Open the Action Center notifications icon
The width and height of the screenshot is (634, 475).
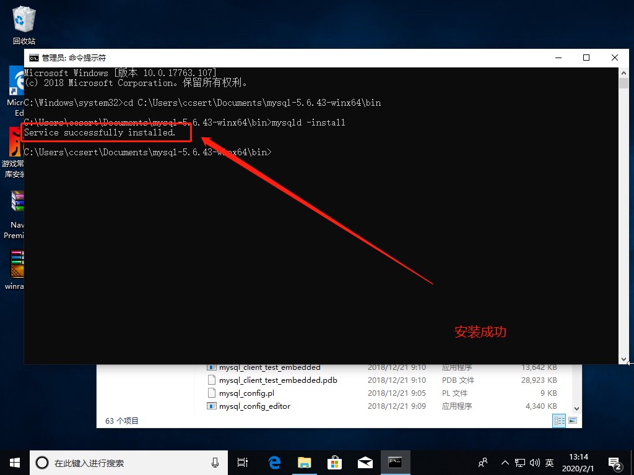[615, 464]
